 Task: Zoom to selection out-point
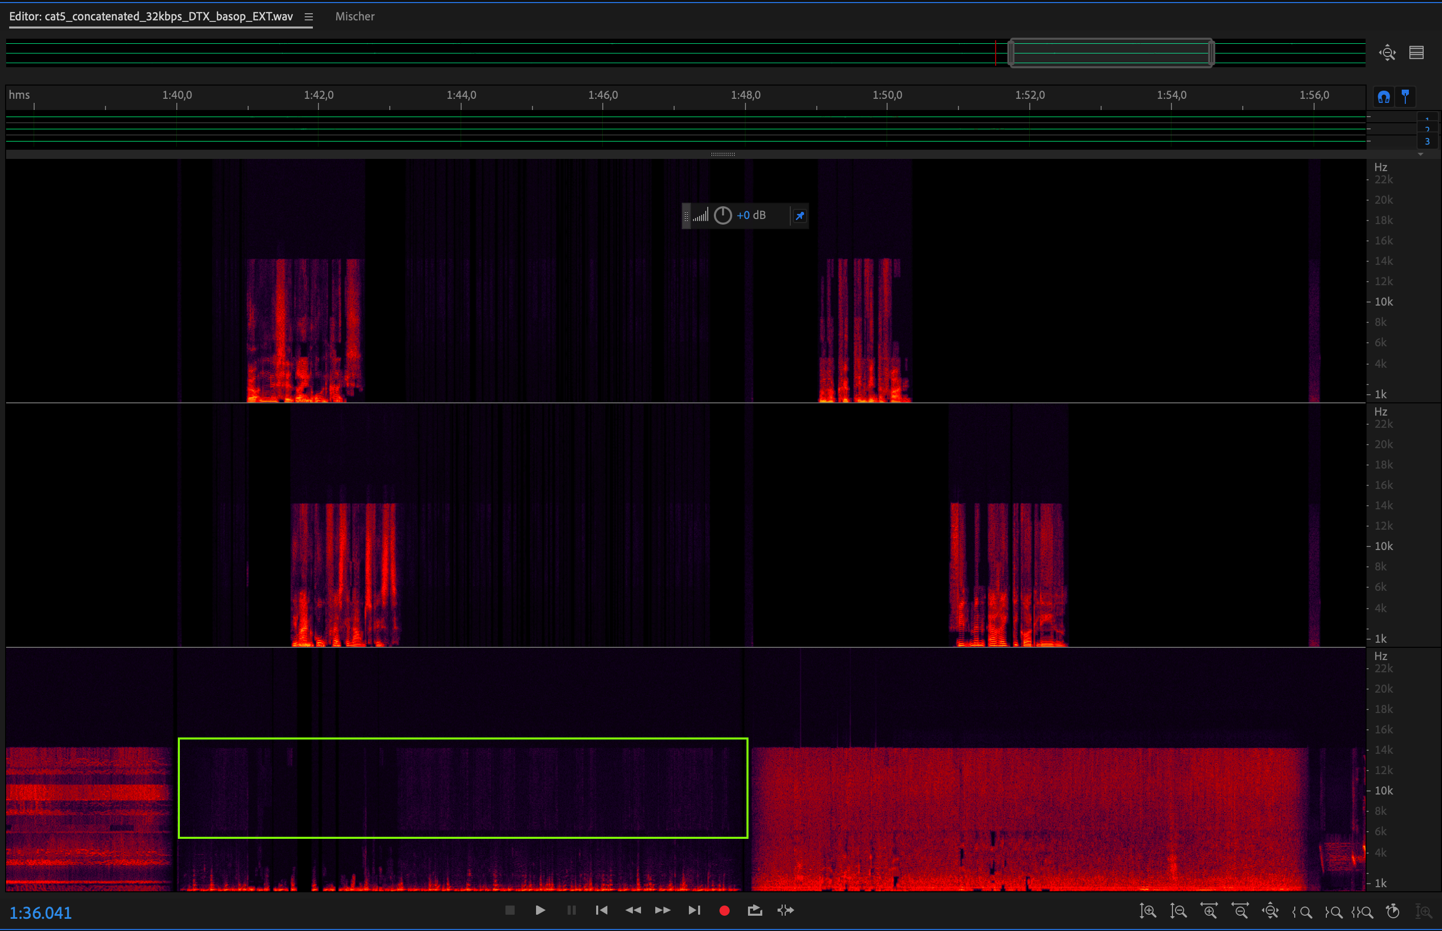point(1332,911)
